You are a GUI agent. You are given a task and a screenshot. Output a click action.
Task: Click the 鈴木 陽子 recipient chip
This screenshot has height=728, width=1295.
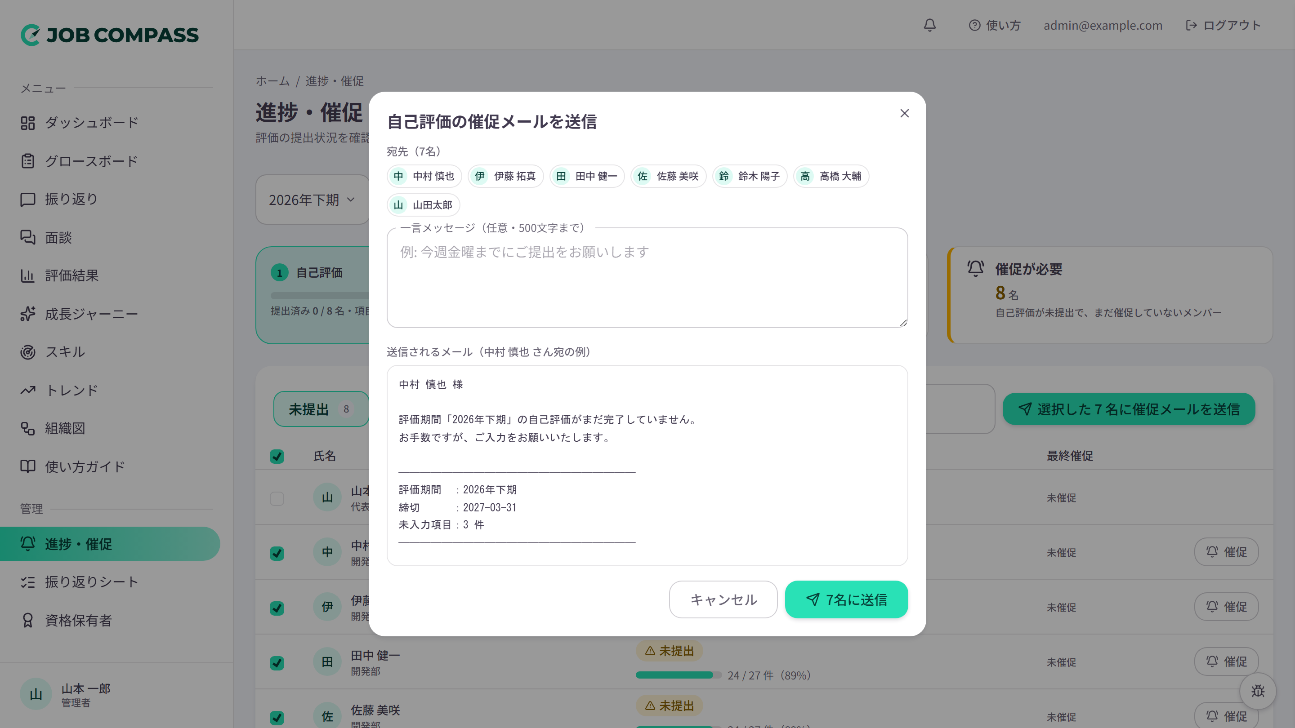[750, 176]
